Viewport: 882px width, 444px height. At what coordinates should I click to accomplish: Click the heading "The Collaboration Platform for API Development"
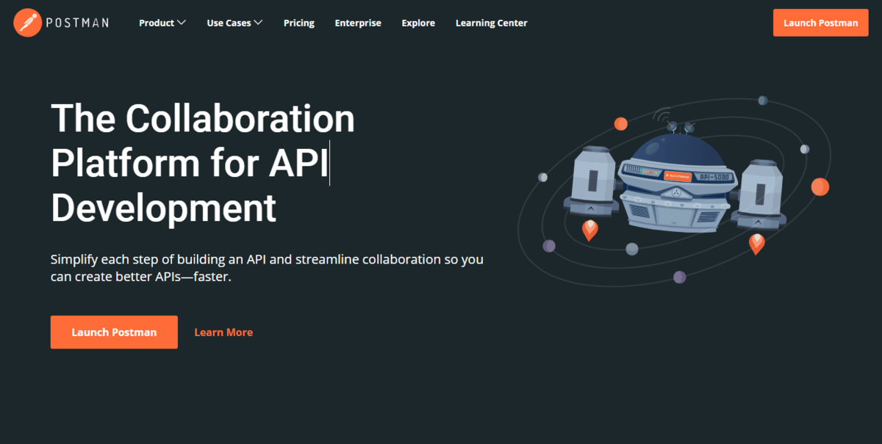(x=203, y=163)
